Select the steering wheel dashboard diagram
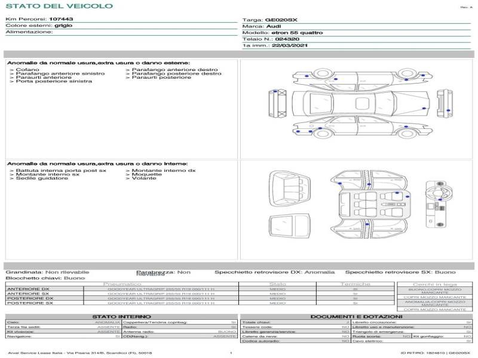 click(x=439, y=204)
